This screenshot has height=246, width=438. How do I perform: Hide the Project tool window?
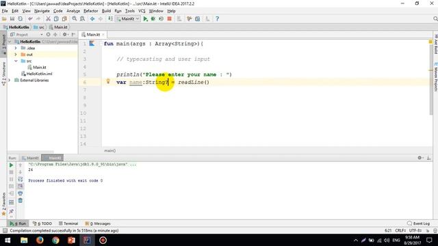click(x=73, y=35)
